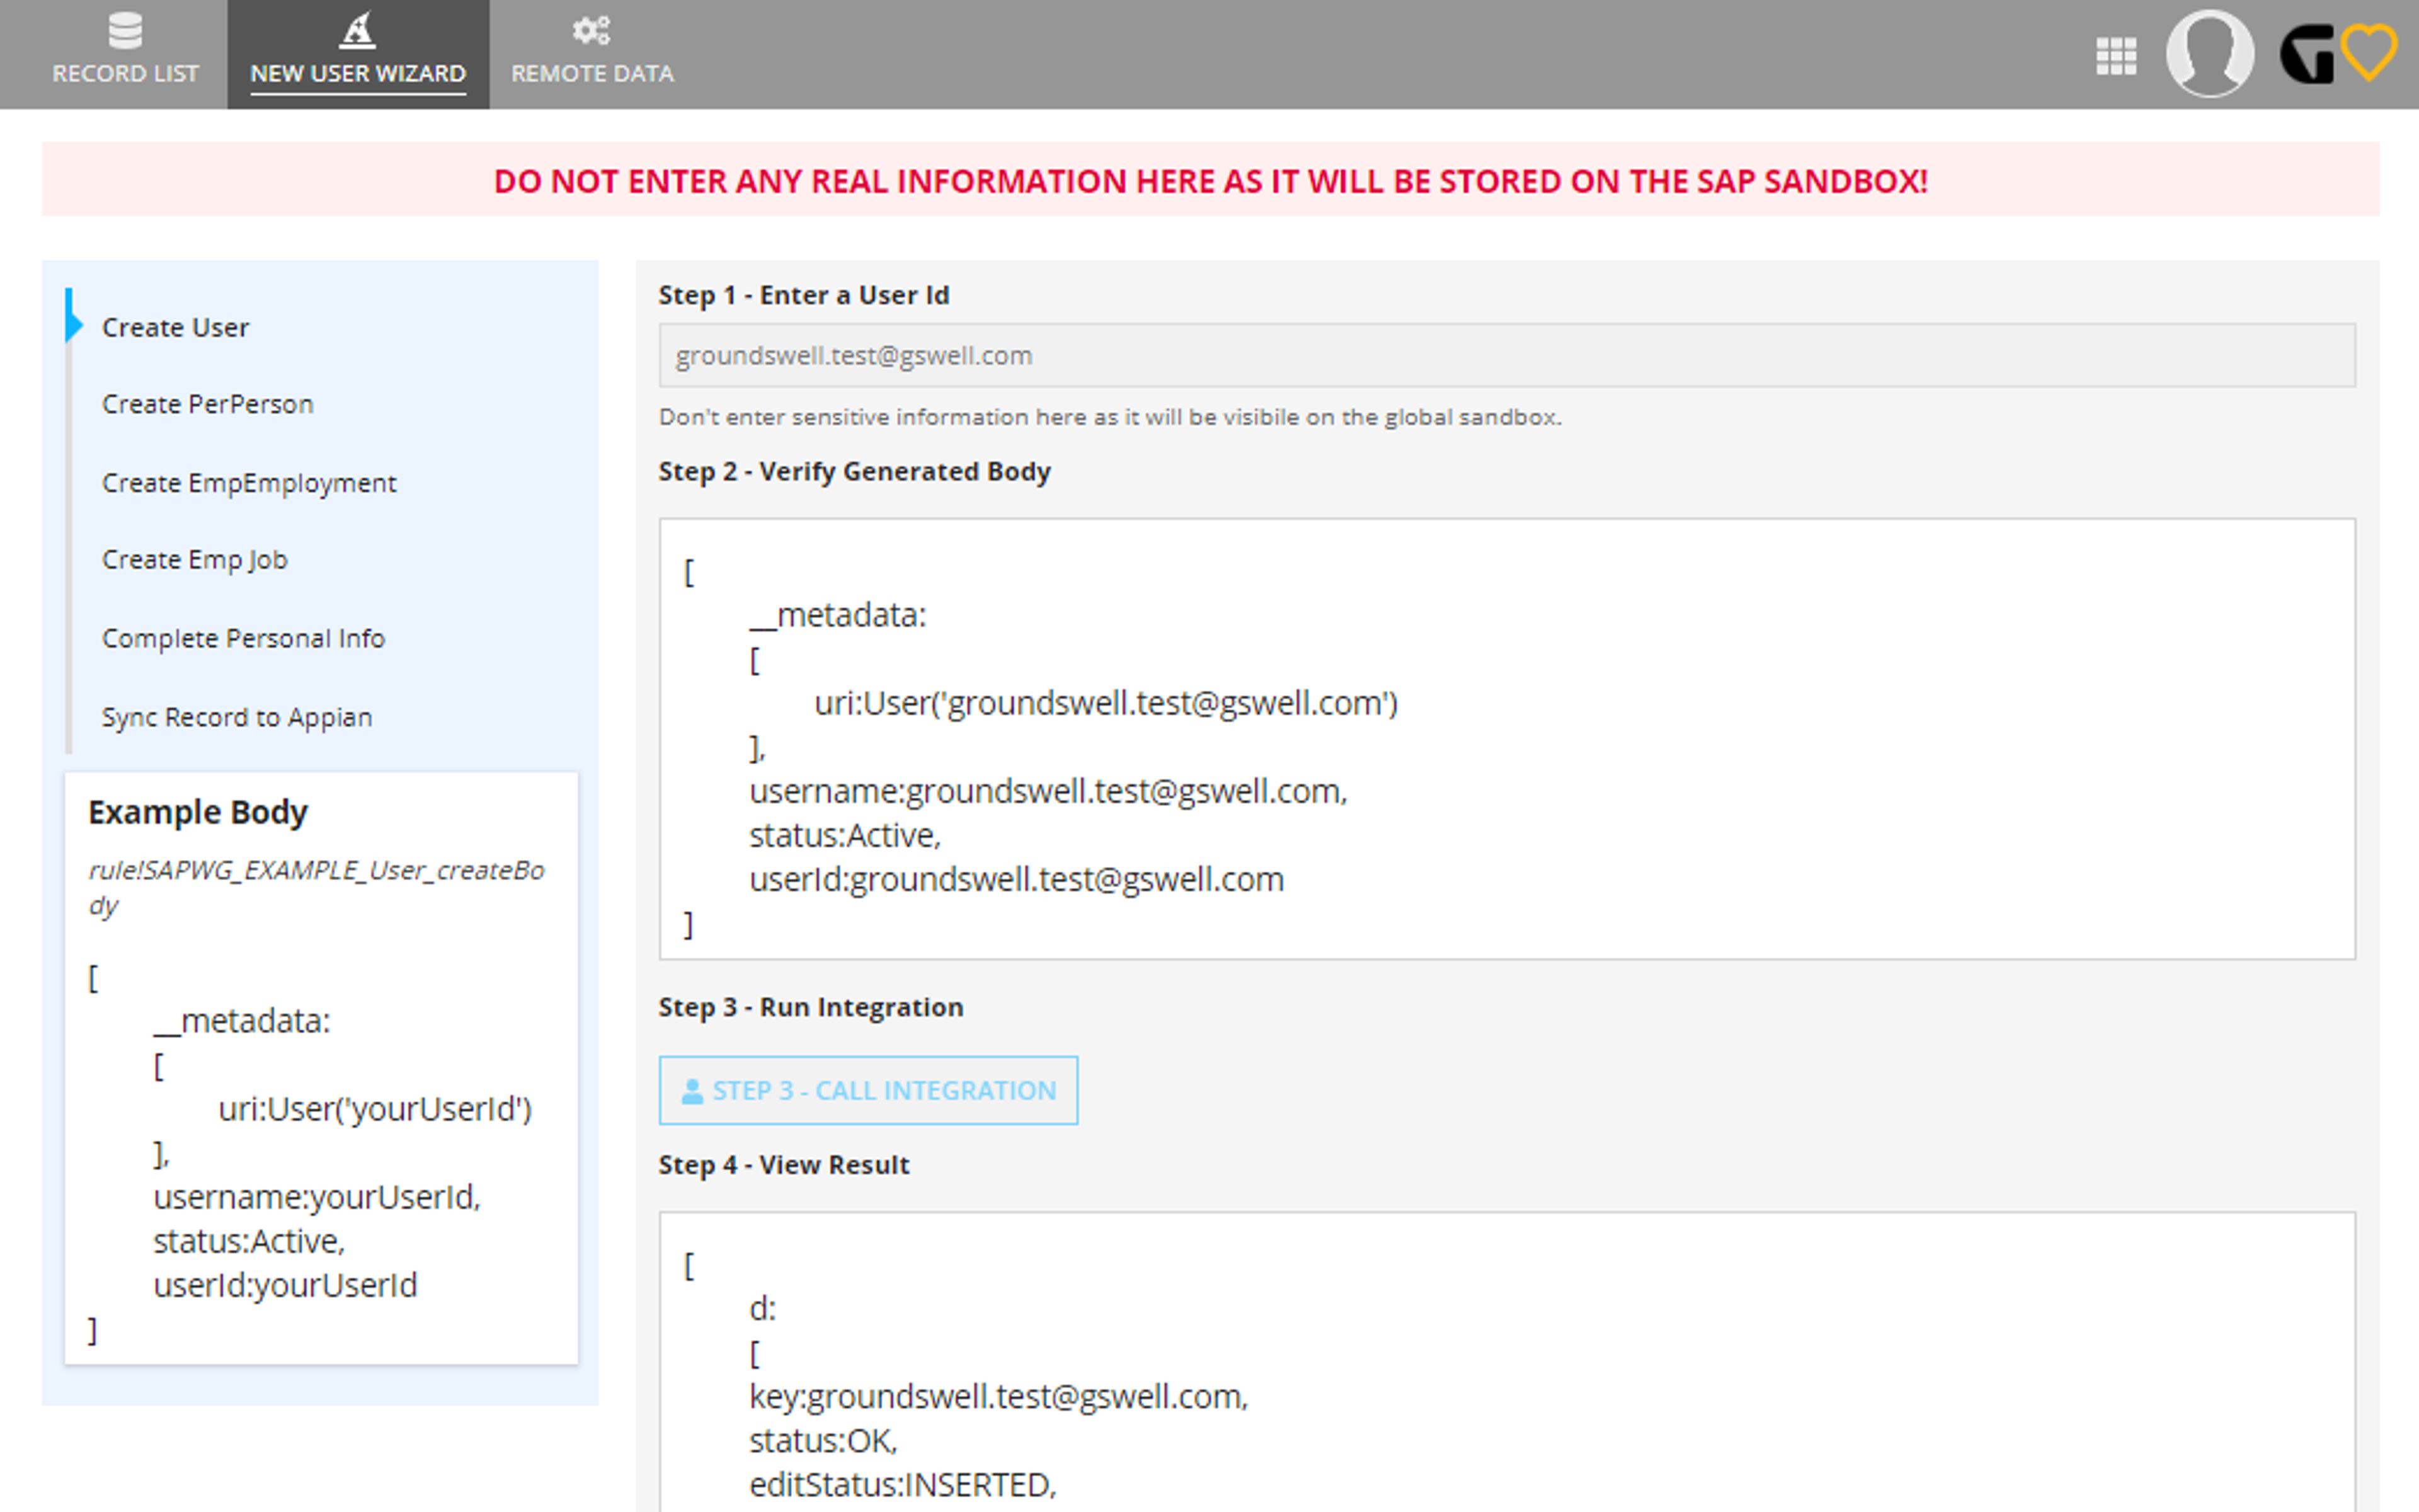Click inside the Verify Generated Body box
Viewport: 2419px width, 1512px height.
[x=1506, y=738]
